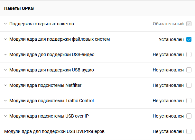Click the disabled Обязательный checkbox
Screen dimensions: 195x140
[189, 24]
